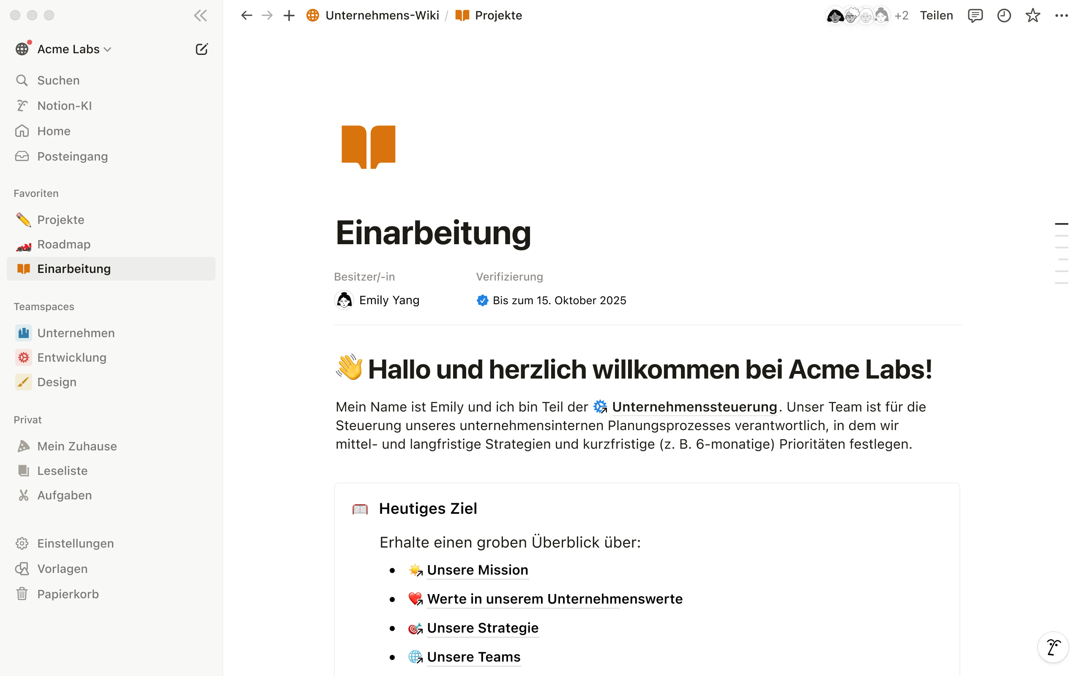1082x676 pixels.
Task: Click the Privat section header
Action: (28, 420)
